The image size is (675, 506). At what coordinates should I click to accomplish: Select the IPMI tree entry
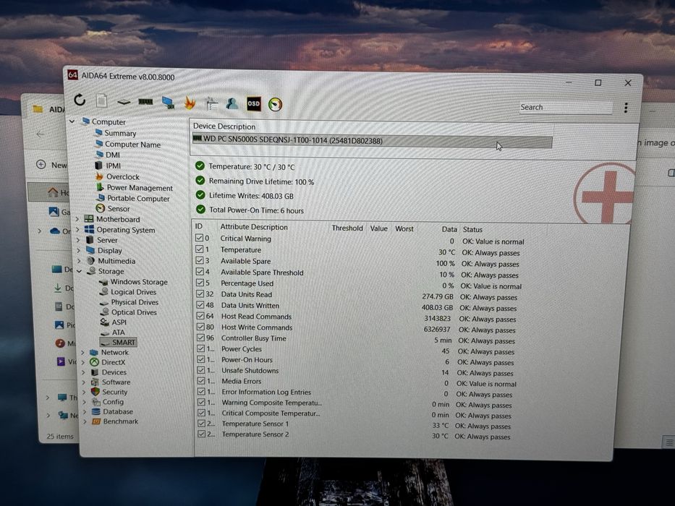(x=113, y=166)
